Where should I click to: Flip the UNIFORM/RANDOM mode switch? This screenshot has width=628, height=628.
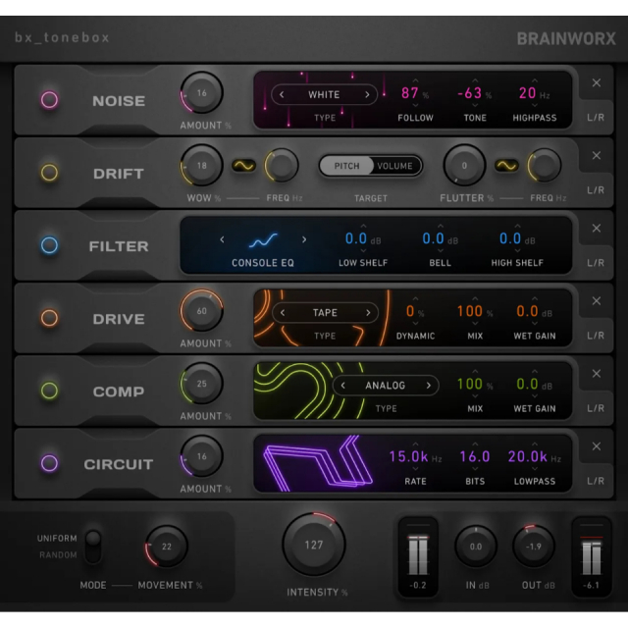pyautogui.click(x=93, y=547)
